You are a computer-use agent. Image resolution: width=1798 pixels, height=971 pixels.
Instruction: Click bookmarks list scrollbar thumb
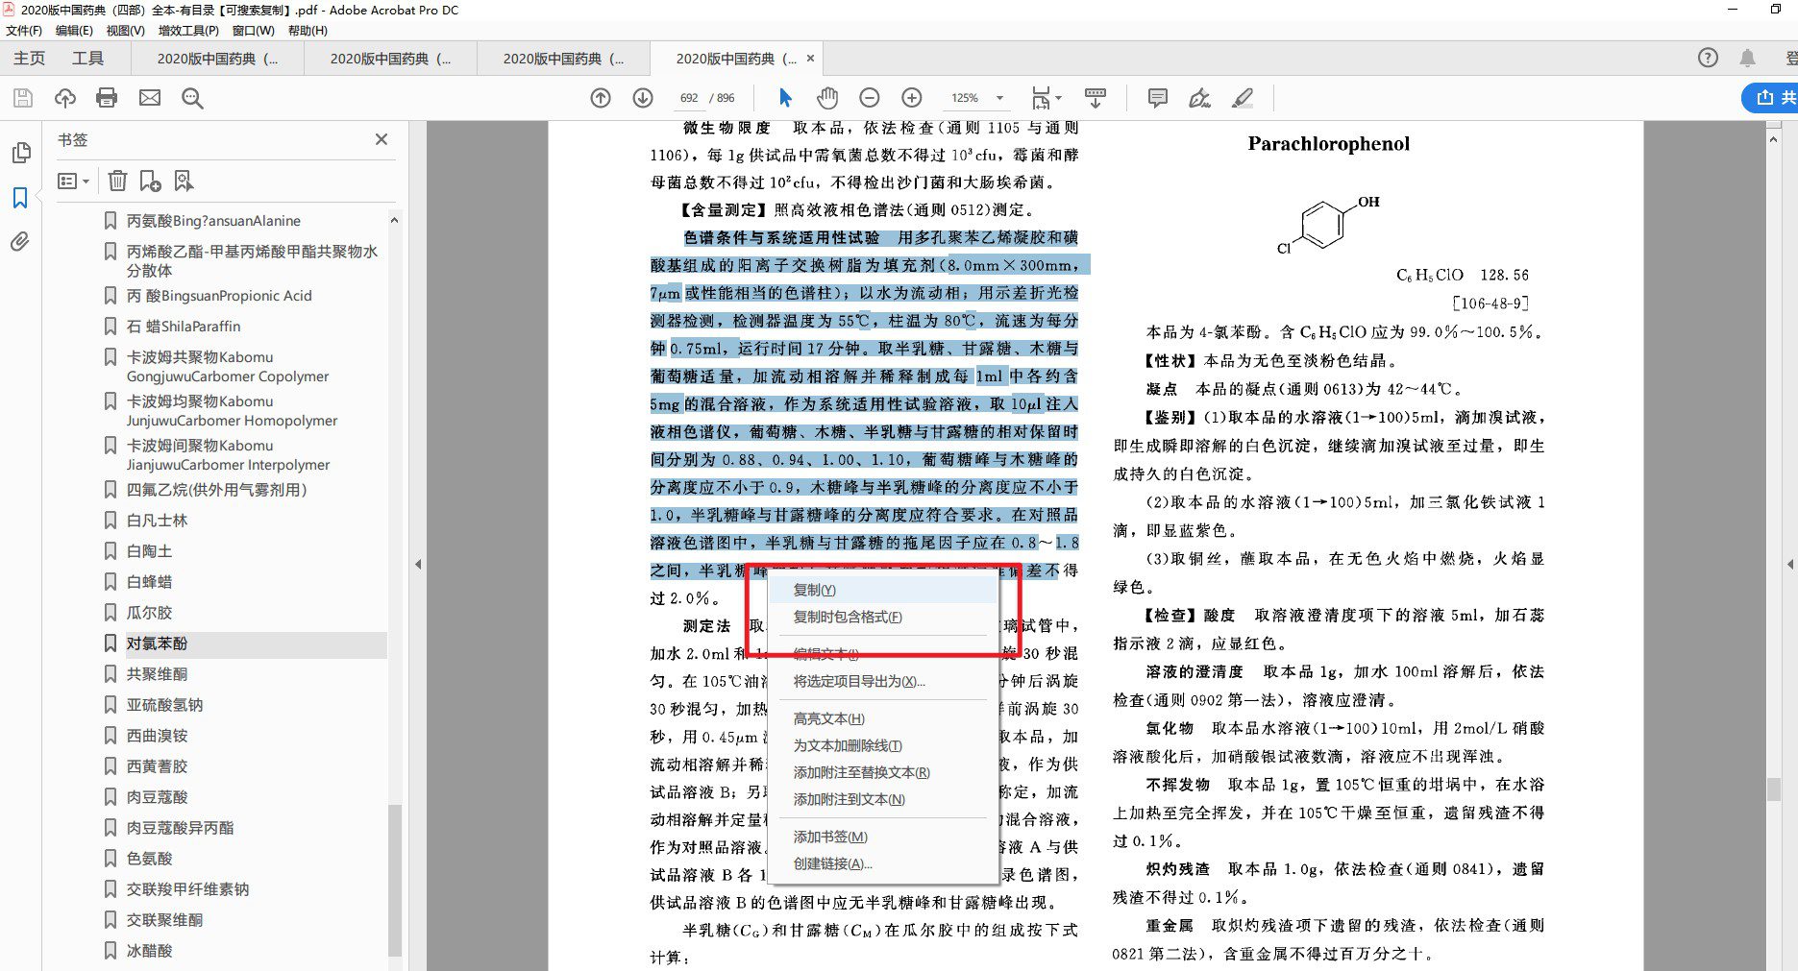pyautogui.click(x=394, y=879)
